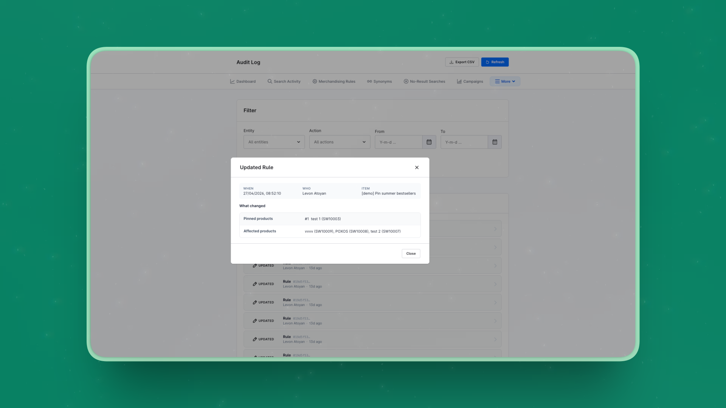Viewport: 726px width, 408px height.
Task: Click the Close button in dialog
Action: 411,253
